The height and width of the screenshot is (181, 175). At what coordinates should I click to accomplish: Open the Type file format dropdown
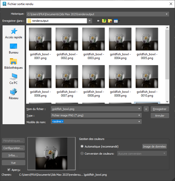(139, 115)
